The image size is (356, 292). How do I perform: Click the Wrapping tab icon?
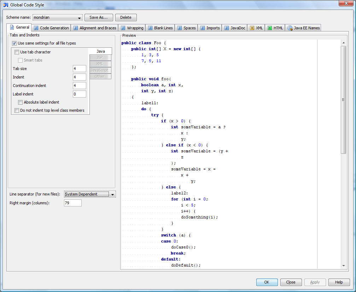pyautogui.click(x=123, y=28)
